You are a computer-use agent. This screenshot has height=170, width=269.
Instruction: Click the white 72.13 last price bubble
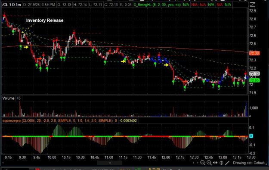tap(254, 73)
